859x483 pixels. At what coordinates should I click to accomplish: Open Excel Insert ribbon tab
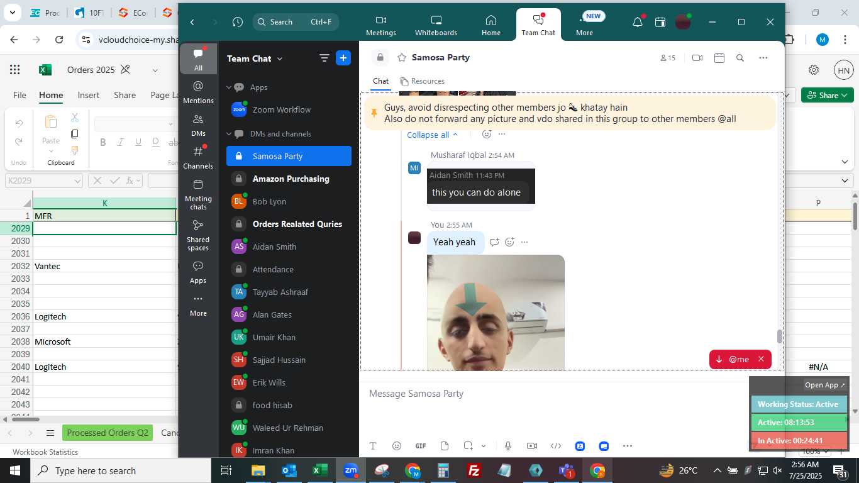coord(89,95)
